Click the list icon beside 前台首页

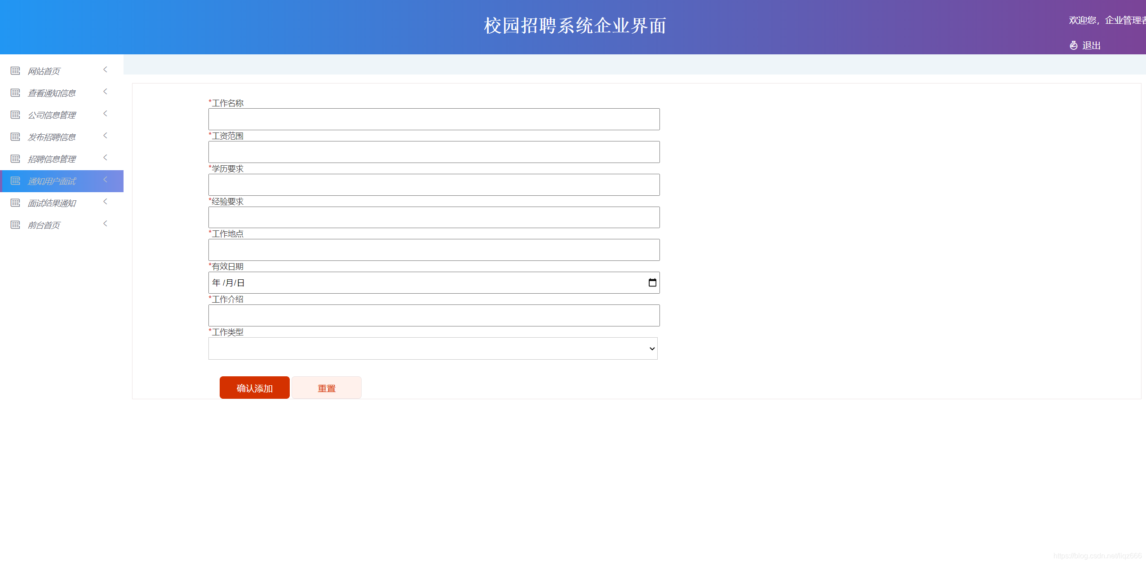[15, 225]
